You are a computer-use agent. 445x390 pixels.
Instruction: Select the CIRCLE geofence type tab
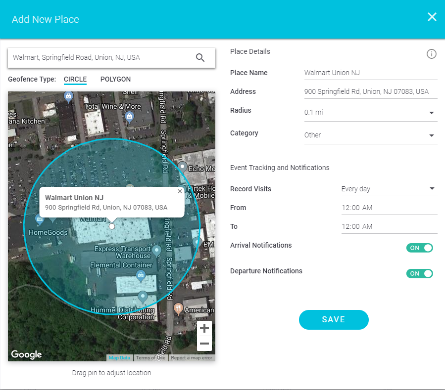(75, 80)
